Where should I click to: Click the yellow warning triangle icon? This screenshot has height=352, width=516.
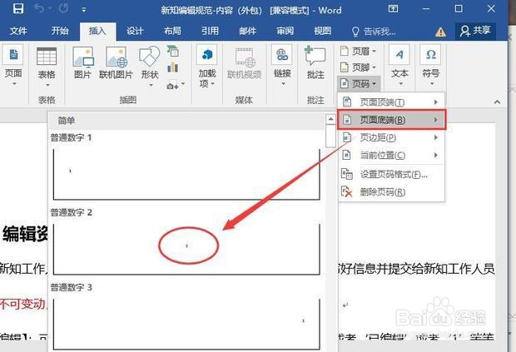tap(440, 32)
